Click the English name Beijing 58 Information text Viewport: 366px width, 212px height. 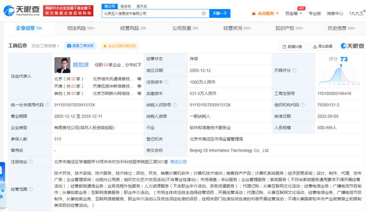[229, 150]
